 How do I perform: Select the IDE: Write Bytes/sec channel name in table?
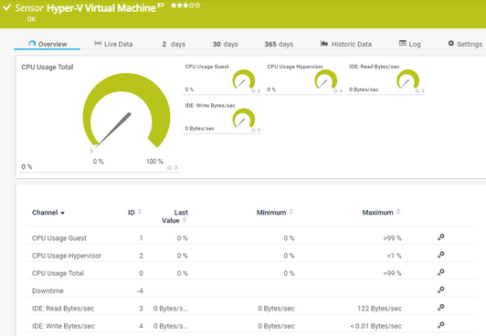pyautogui.click(x=63, y=326)
